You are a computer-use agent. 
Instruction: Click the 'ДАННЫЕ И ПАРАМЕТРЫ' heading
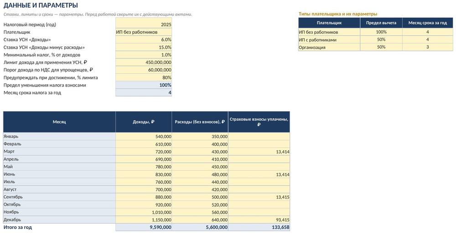tap(41, 5)
